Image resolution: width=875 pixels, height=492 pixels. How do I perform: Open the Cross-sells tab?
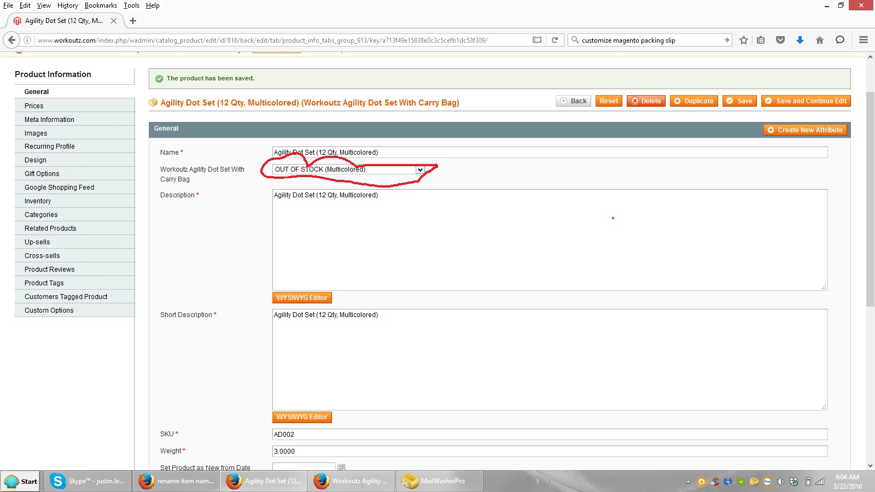74,256
